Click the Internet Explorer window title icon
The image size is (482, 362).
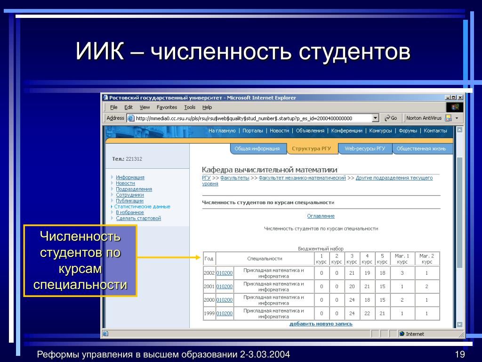[105, 98]
